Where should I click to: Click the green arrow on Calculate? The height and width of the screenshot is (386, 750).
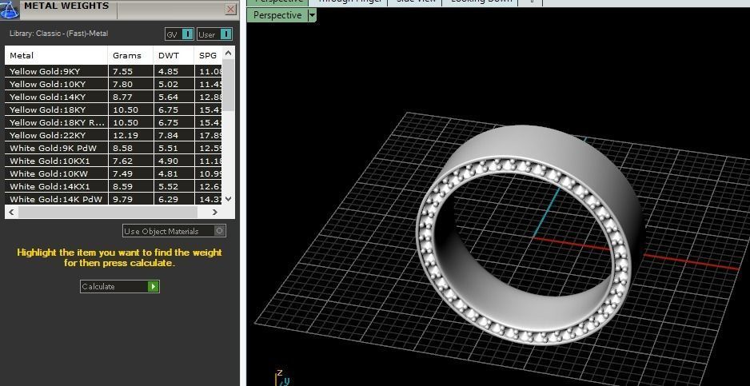pos(153,287)
